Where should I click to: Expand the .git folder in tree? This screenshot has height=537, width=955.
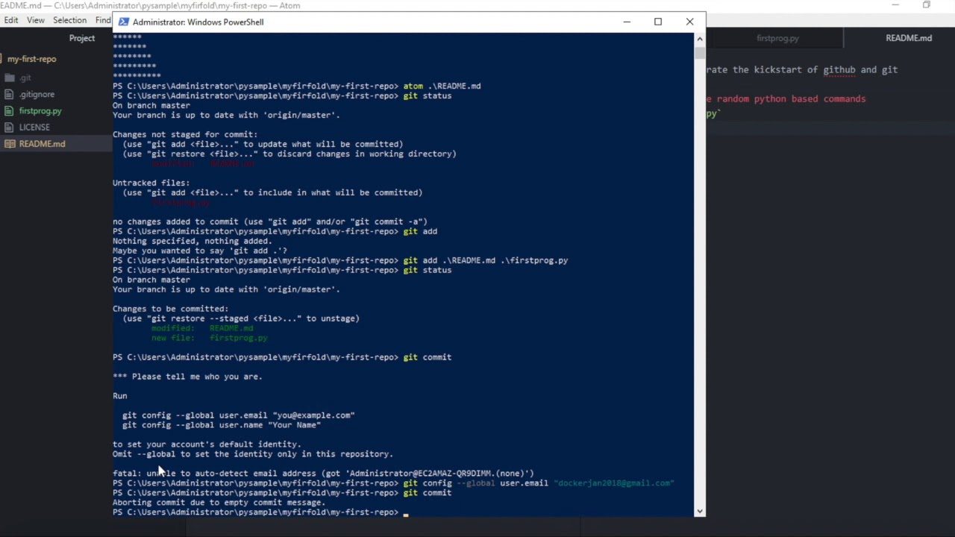click(25, 78)
